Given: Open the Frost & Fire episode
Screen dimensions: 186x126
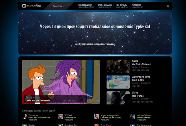Looking at the screenshot, I should [x=138, y=80].
